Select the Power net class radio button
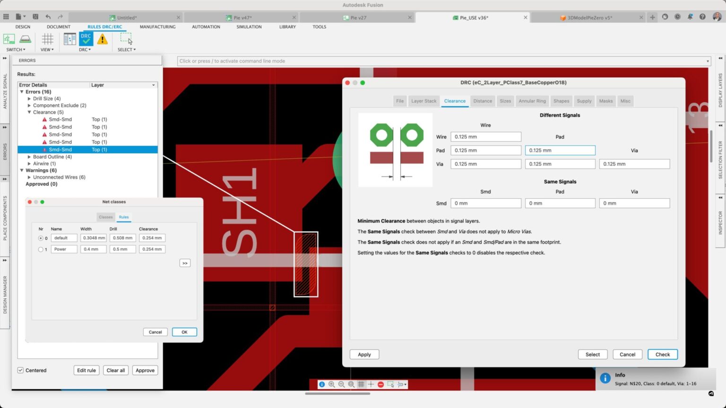 [x=41, y=249]
